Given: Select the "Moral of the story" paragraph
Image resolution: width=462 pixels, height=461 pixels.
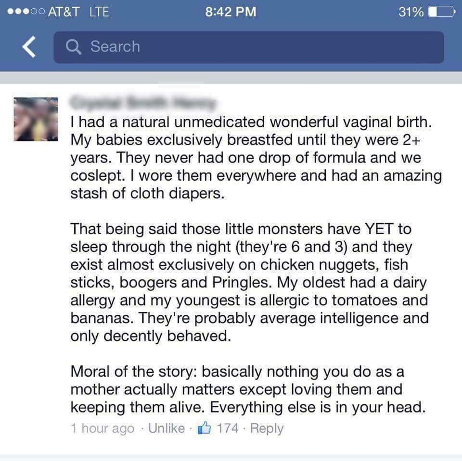Looking at the screenshot, I should coord(248,389).
